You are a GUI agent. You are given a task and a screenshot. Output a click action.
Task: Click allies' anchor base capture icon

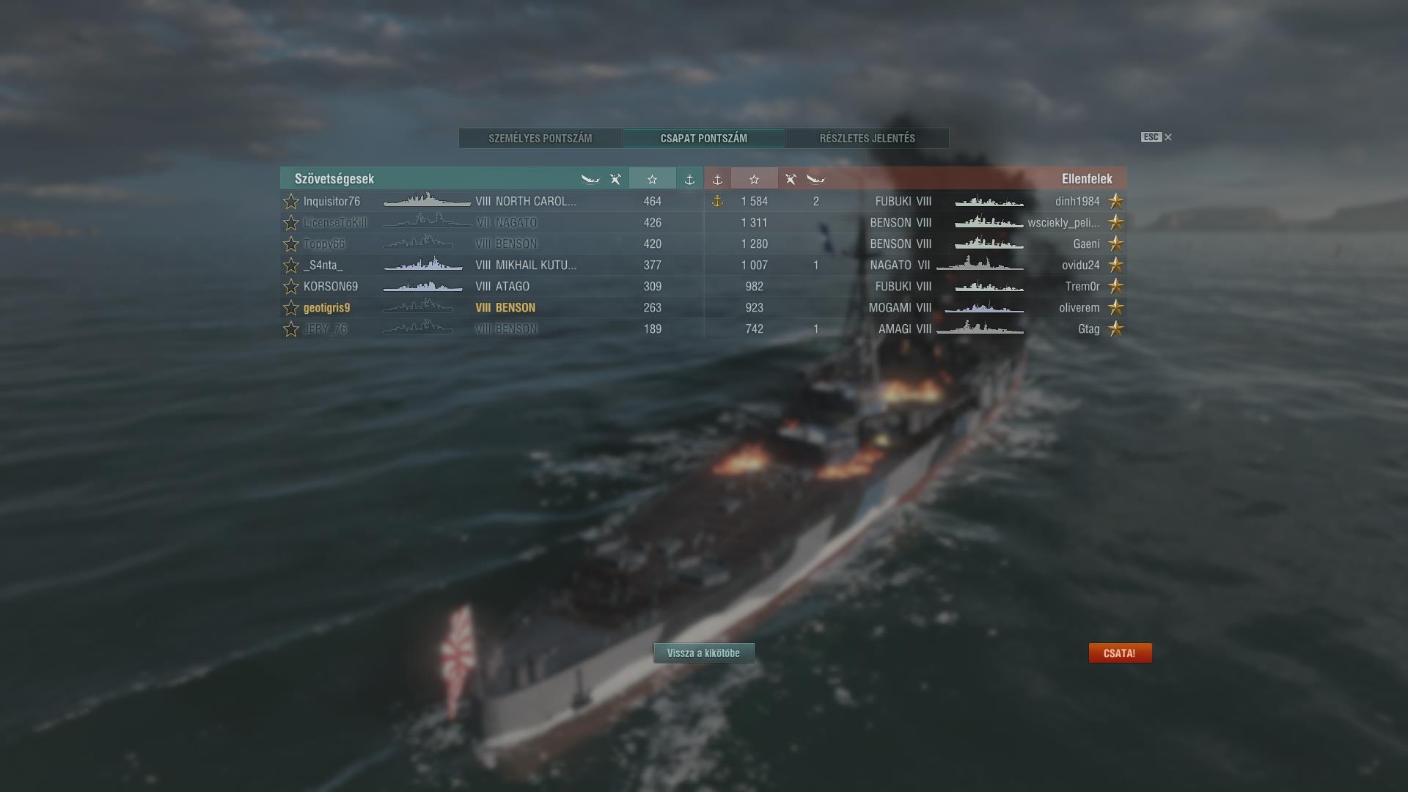tap(689, 179)
